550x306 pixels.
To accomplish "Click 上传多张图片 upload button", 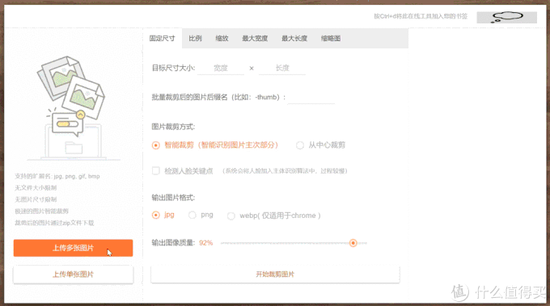I will [74, 248].
